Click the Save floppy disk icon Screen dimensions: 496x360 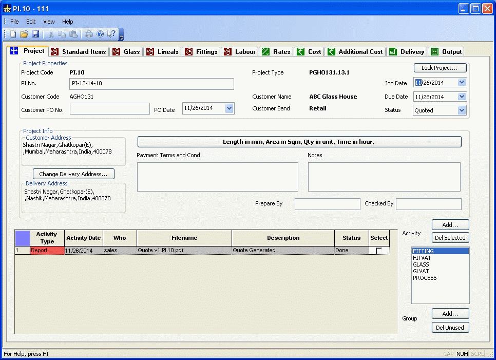(35, 34)
